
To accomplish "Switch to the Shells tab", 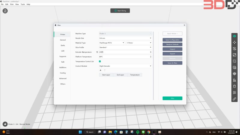I will pos(63,46).
